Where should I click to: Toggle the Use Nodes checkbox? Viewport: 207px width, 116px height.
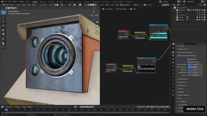point(121,5)
